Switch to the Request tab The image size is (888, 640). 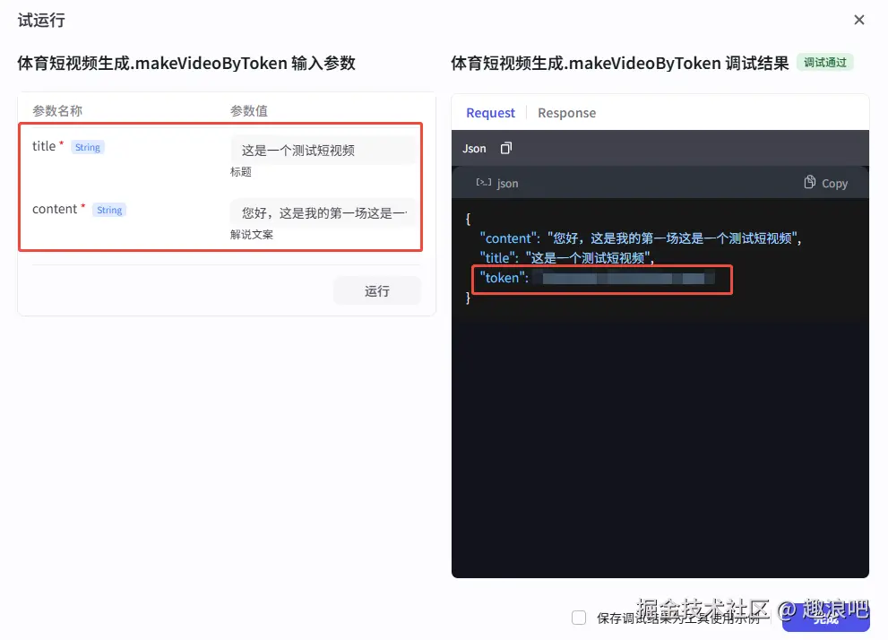(x=490, y=113)
